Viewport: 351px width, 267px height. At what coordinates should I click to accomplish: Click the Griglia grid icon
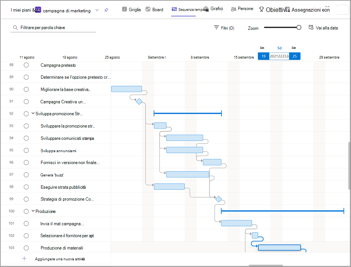pyautogui.click(x=124, y=9)
